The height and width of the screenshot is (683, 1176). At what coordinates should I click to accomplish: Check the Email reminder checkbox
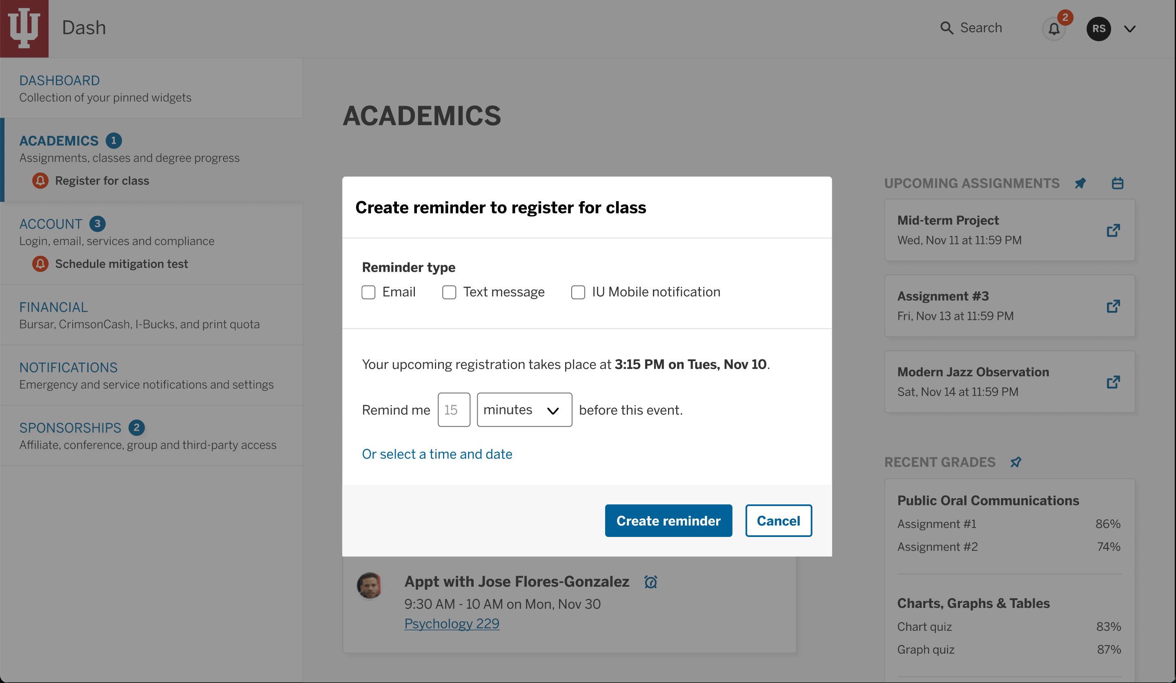[369, 292]
